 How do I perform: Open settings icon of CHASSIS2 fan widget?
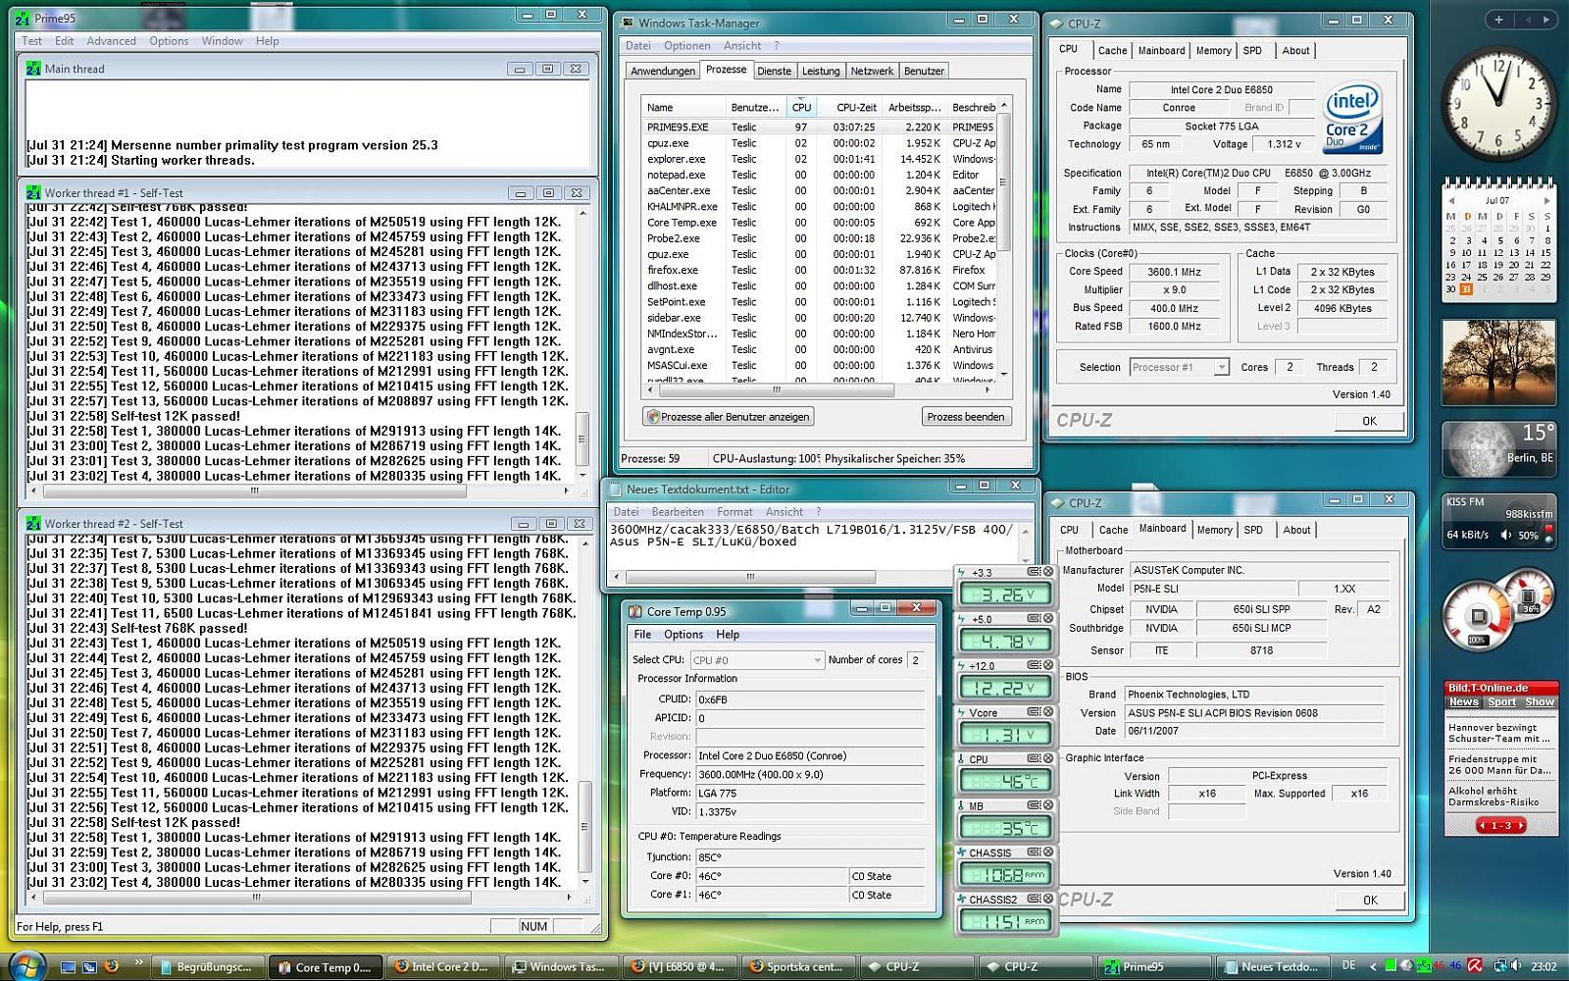pyautogui.click(x=1034, y=898)
